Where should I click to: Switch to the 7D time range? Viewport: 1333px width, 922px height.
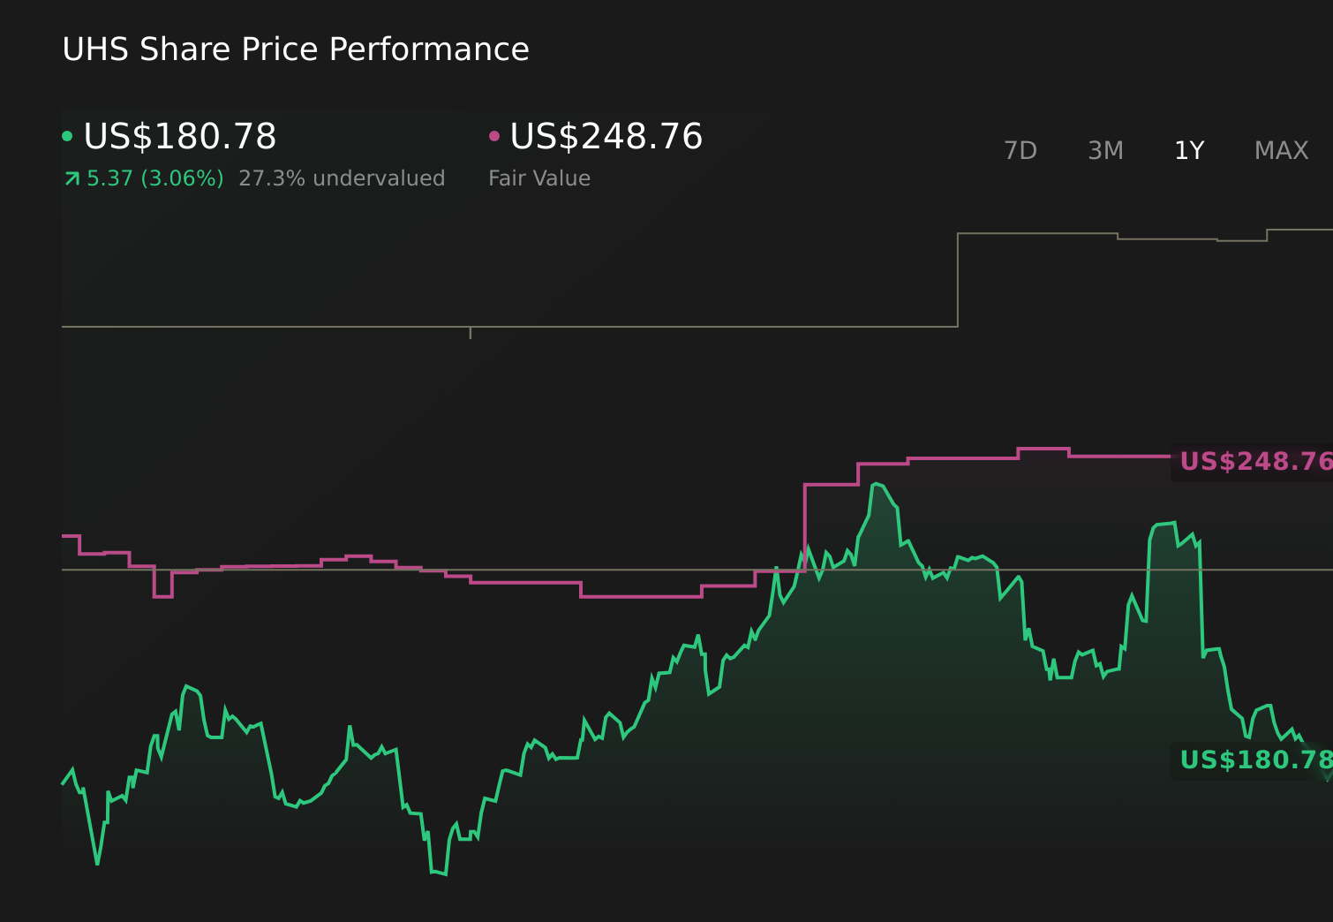(1020, 150)
